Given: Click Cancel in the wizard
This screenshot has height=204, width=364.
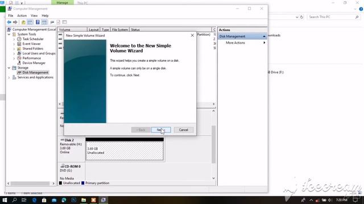Looking at the screenshot, I should 183,130.
